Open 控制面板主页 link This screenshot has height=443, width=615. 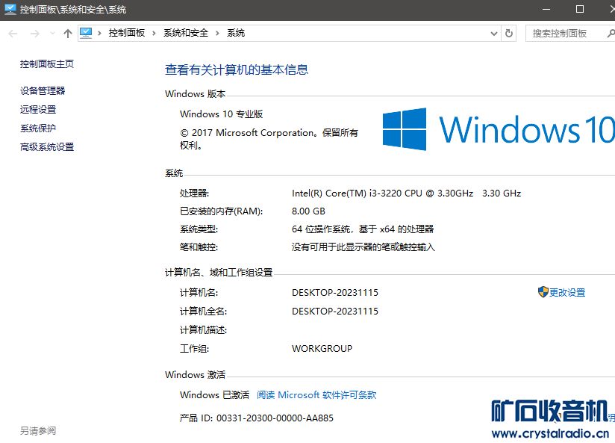point(47,64)
